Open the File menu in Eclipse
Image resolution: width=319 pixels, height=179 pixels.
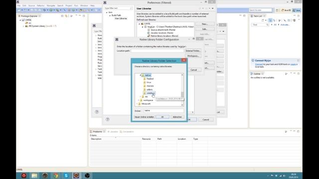click(19, 5)
